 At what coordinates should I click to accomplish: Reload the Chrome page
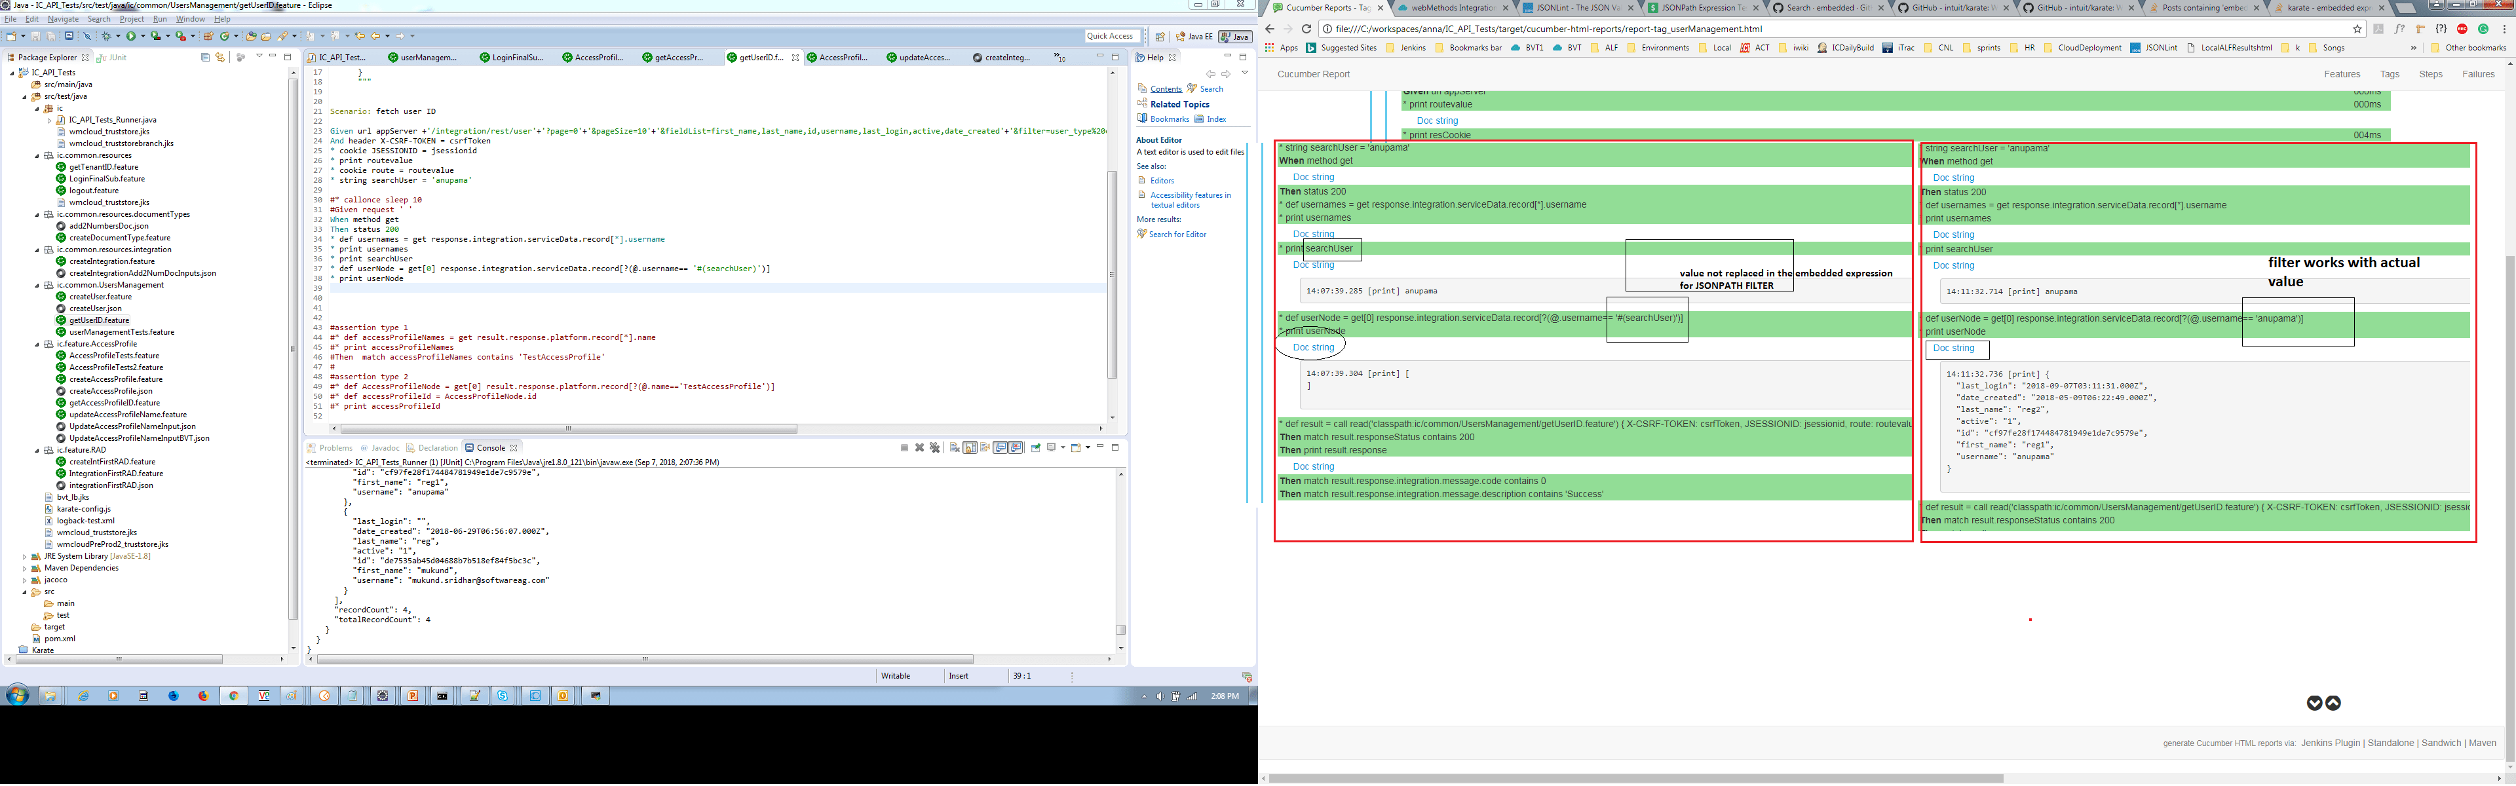tap(1306, 29)
